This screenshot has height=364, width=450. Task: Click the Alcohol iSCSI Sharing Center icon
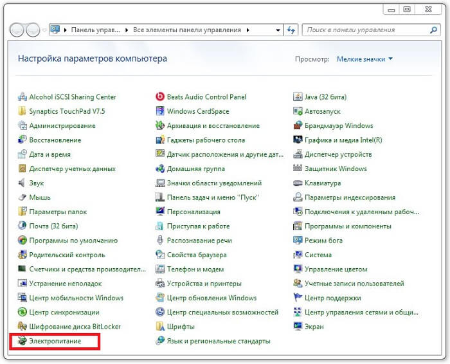pyautogui.click(x=22, y=96)
